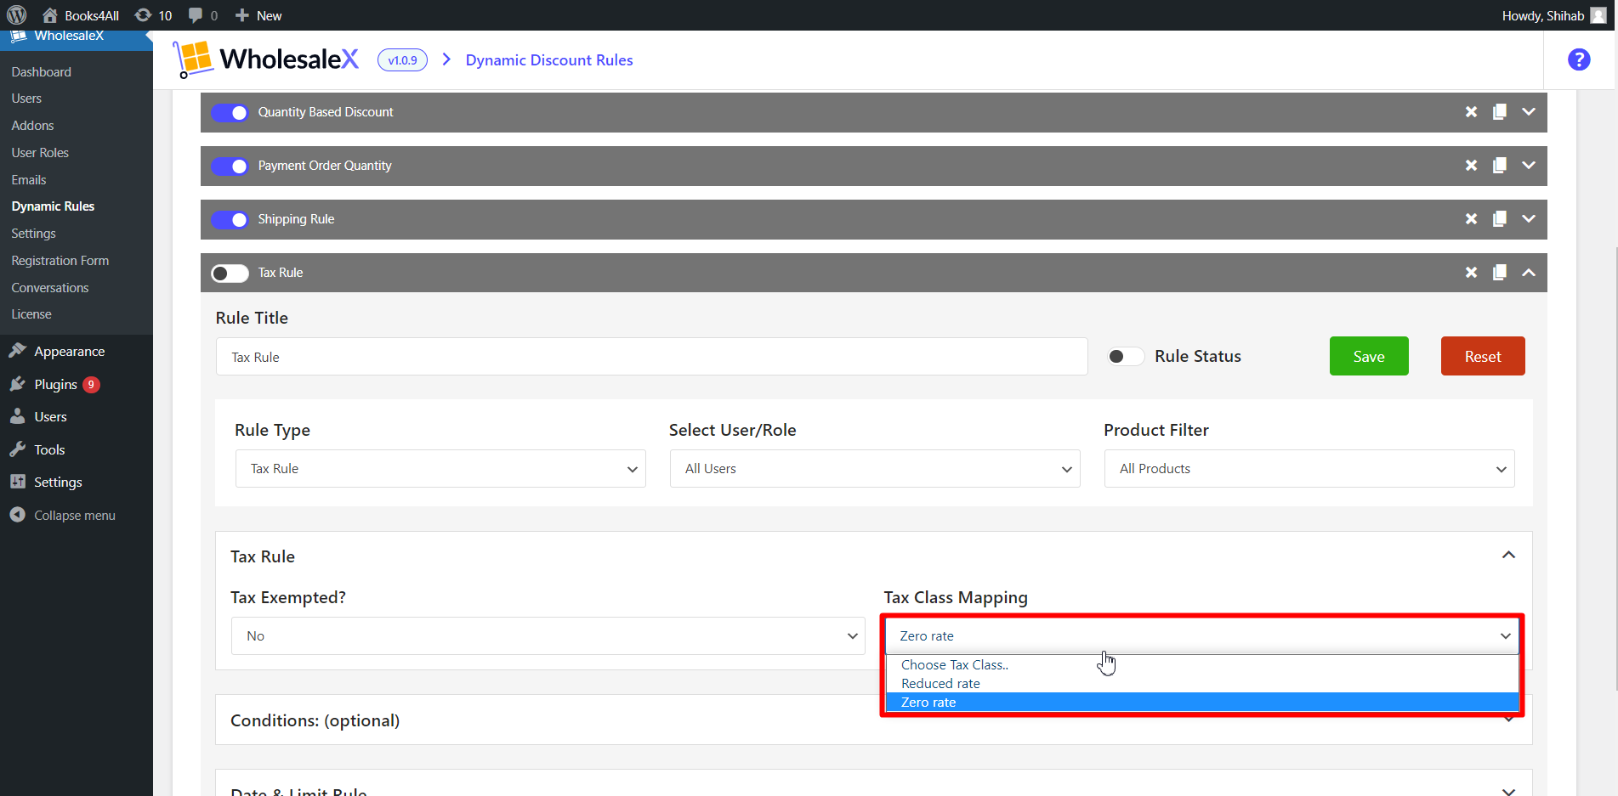Click the red Reset button

coord(1483,356)
